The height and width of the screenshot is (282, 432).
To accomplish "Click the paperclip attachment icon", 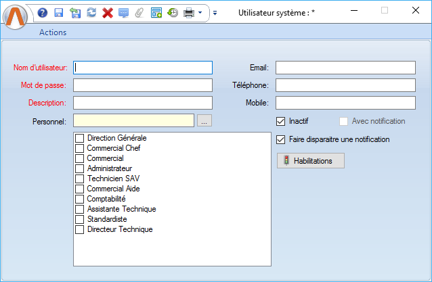I will 139,12.
